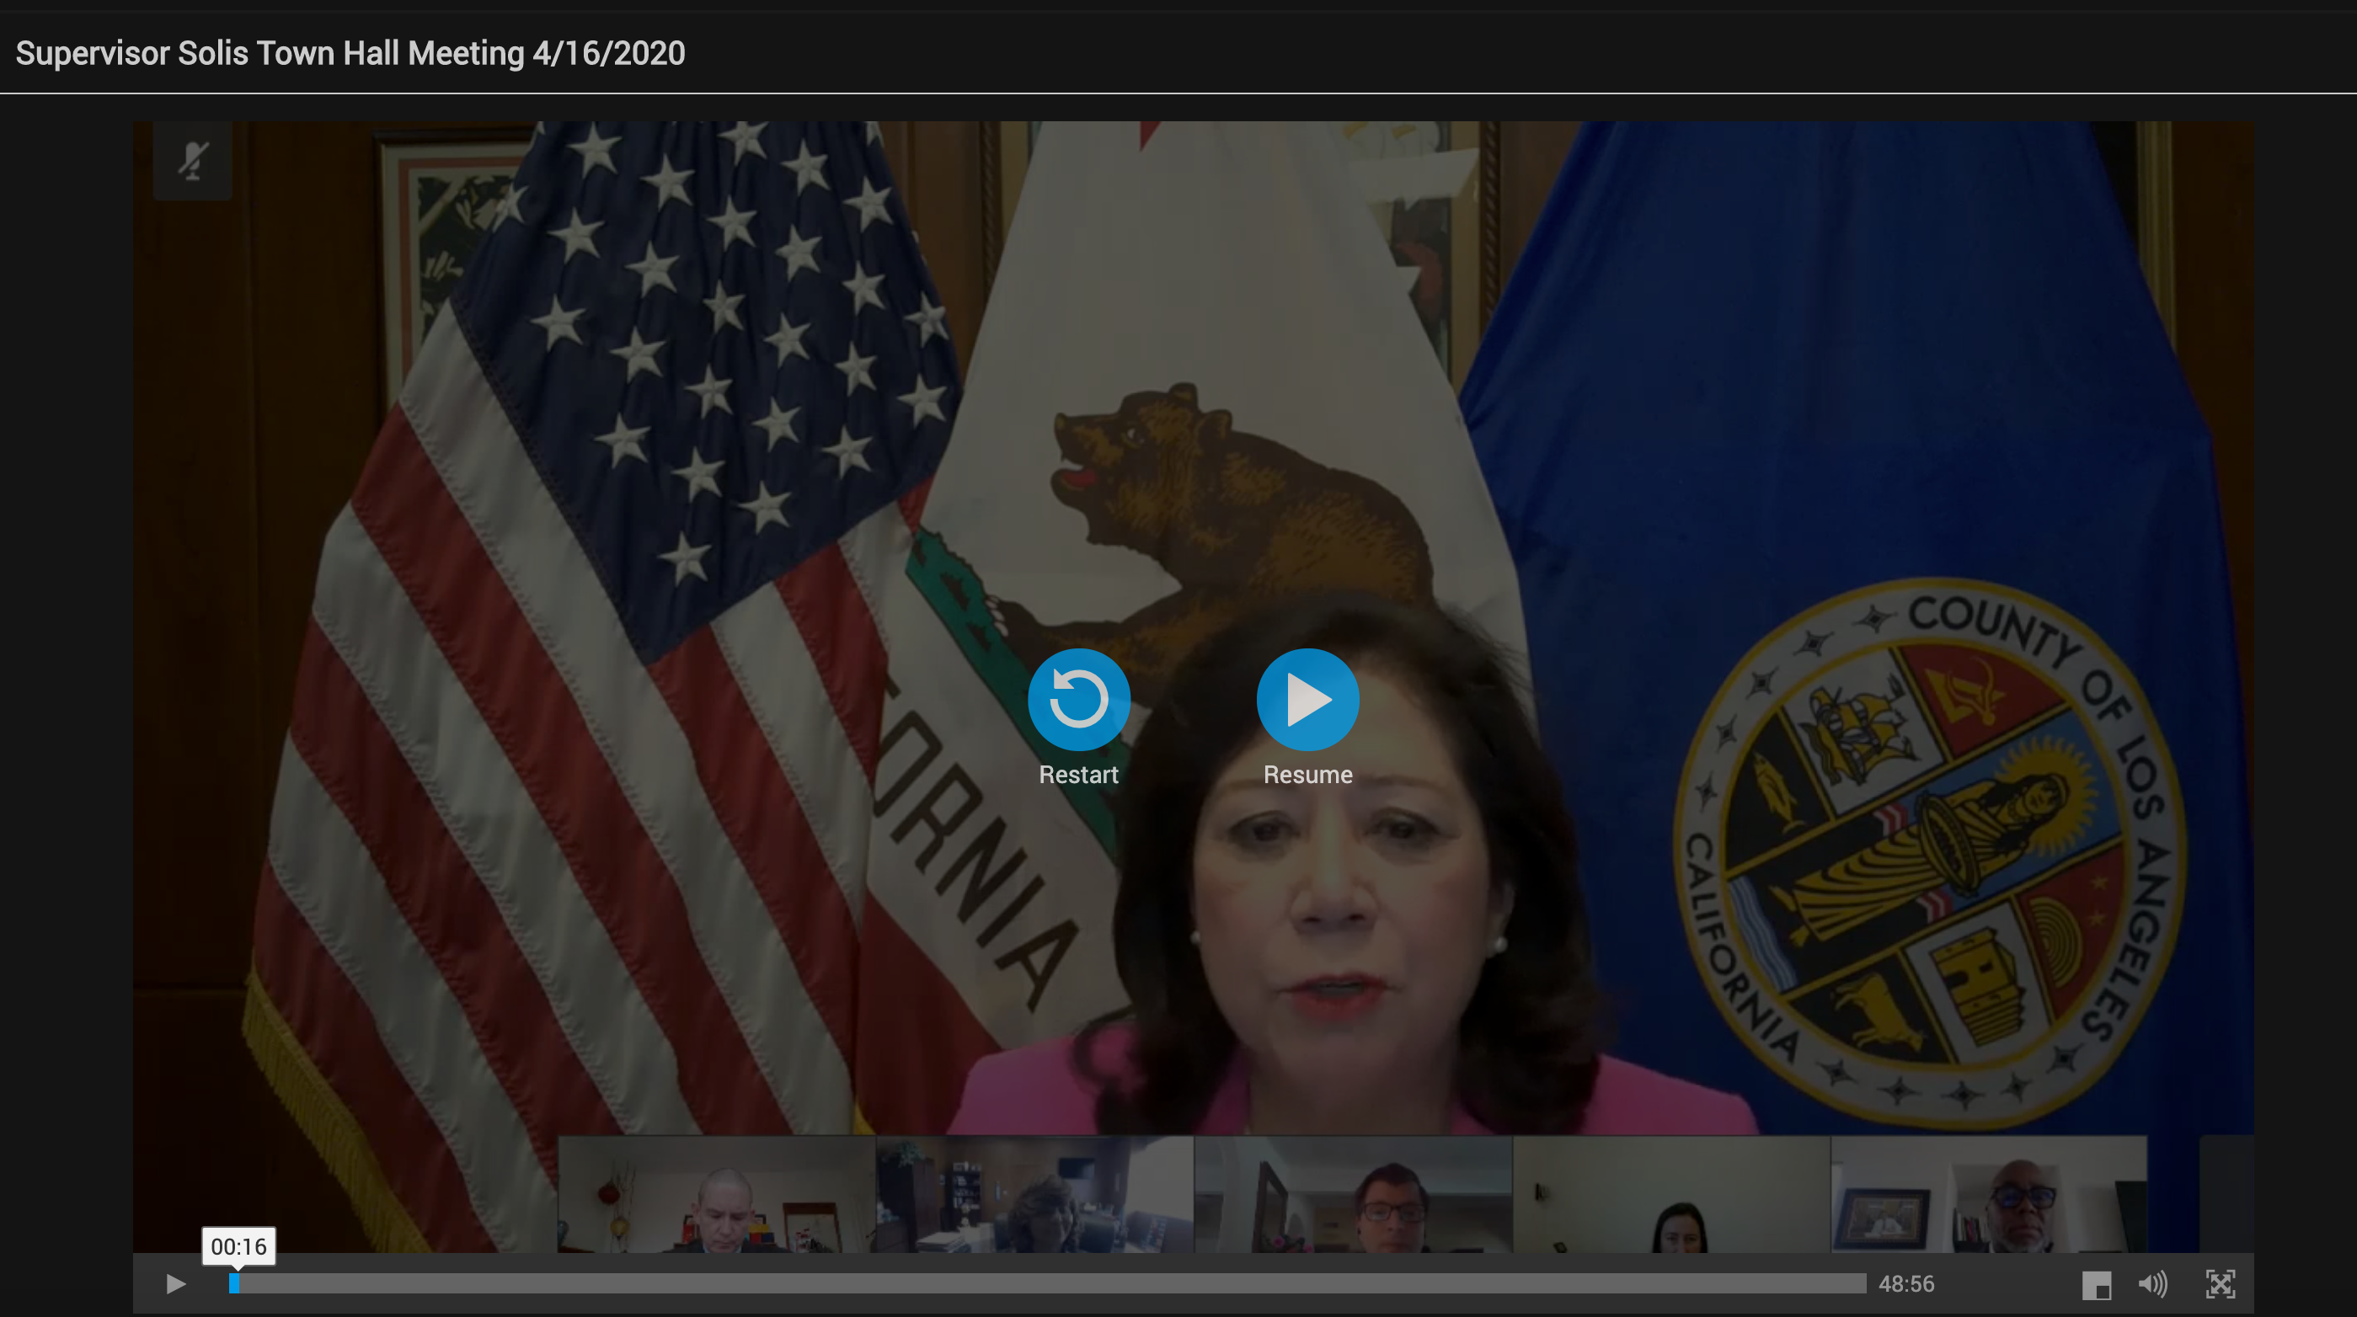Screen dimensions: 2357x1317
Task: Toggle picture-in-picture layout icon
Action: [2096, 1284]
